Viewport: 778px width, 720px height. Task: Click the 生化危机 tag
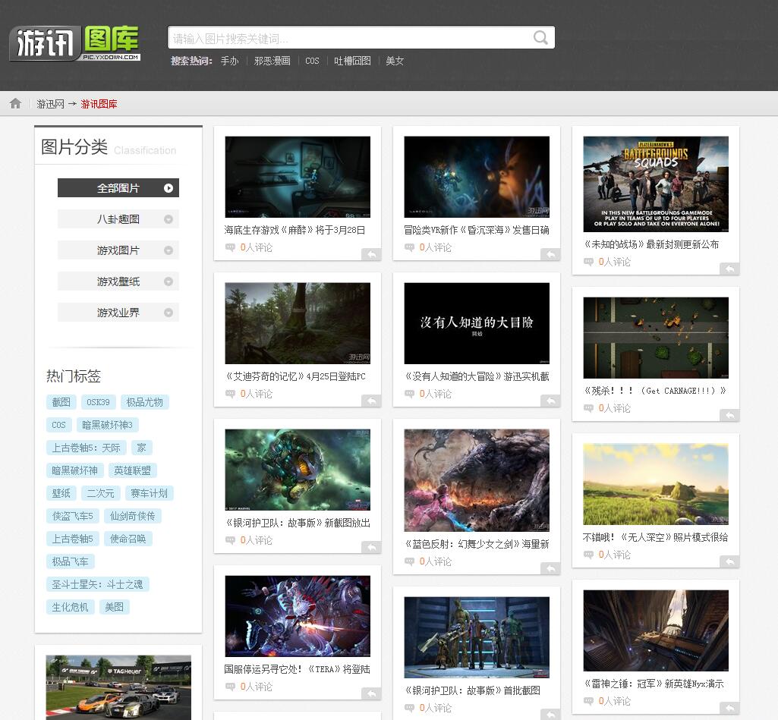pos(70,607)
